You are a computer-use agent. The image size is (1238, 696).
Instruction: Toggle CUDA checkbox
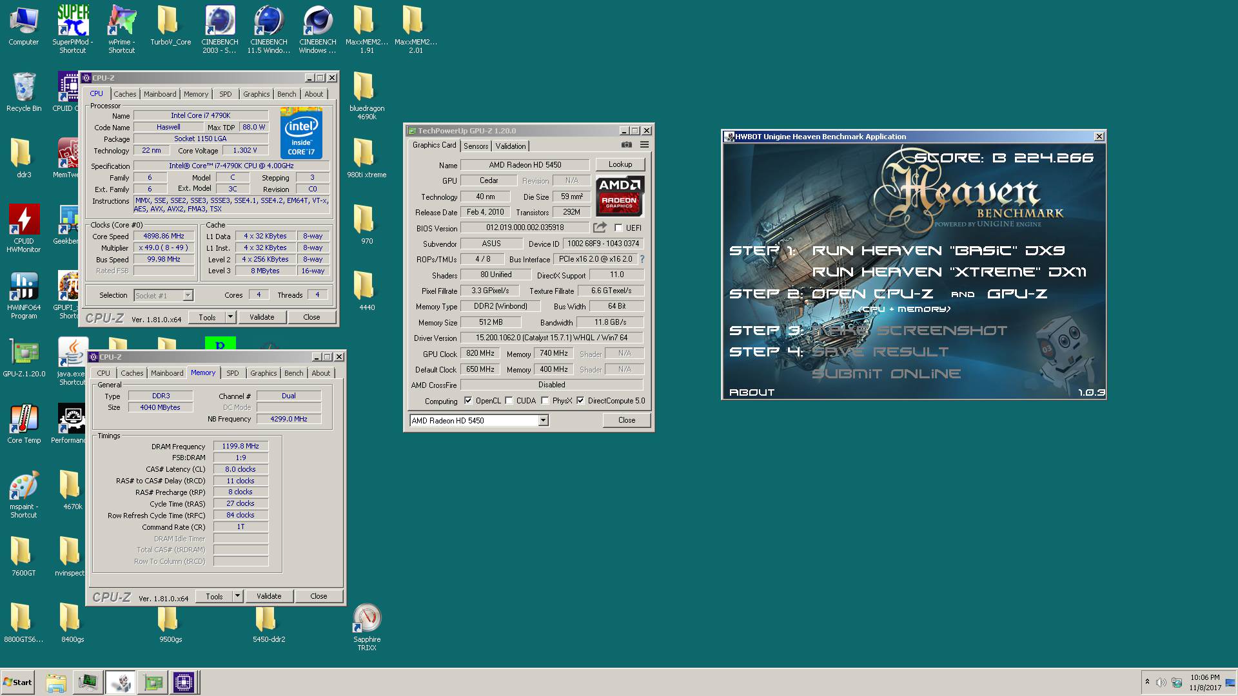(509, 401)
